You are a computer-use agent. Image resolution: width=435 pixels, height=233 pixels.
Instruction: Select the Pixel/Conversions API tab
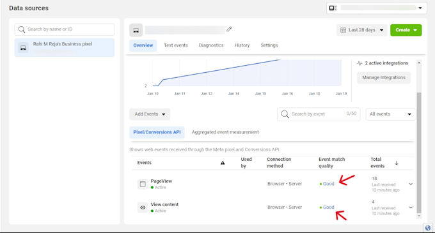click(157, 132)
